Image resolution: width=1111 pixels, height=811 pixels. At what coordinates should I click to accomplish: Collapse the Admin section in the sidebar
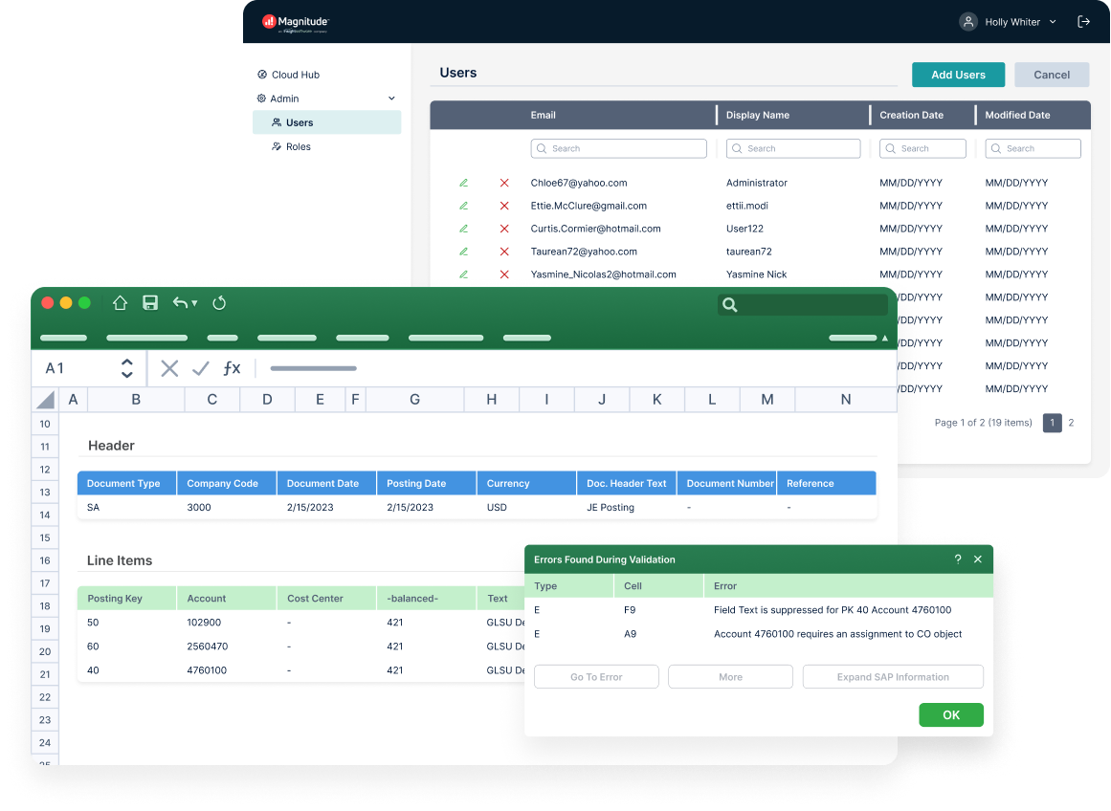(391, 98)
